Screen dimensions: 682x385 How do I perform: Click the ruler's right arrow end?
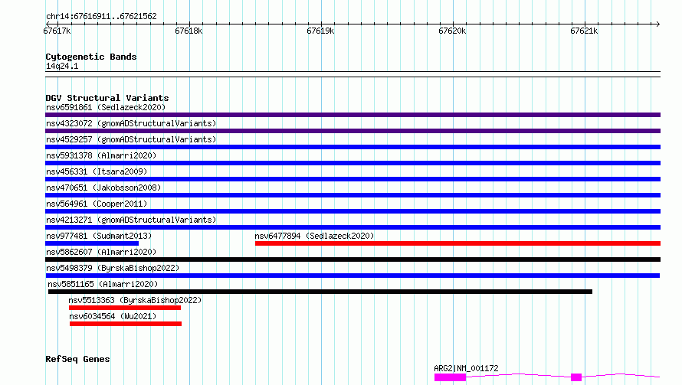[657, 24]
